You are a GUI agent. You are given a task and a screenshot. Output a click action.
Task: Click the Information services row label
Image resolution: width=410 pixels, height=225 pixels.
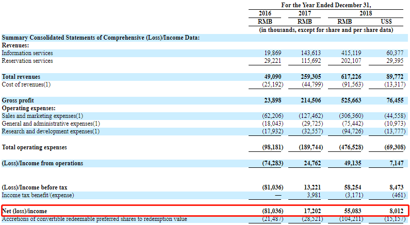(27, 53)
